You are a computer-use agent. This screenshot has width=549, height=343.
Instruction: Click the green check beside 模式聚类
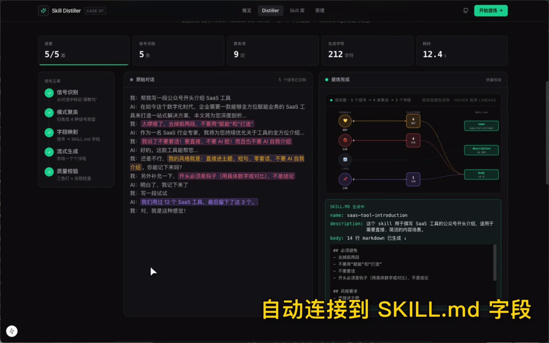(x=49, y=113)
